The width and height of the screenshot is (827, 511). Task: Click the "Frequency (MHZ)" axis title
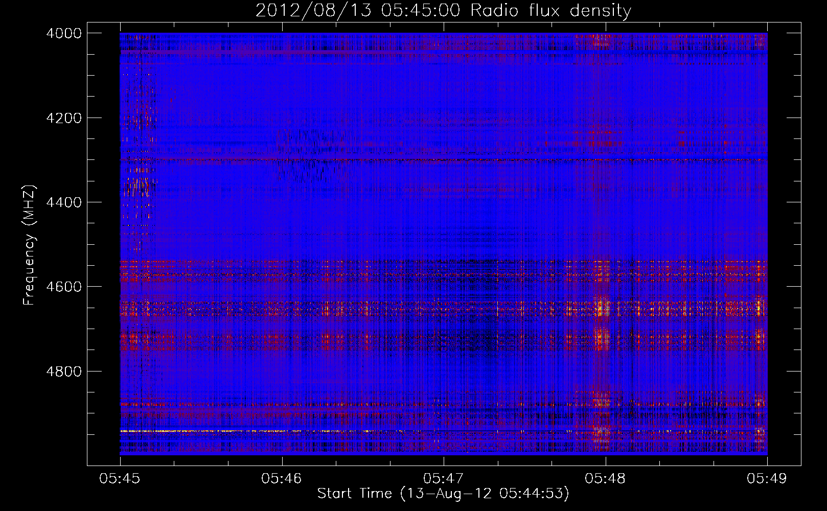[x=30, y=245]
